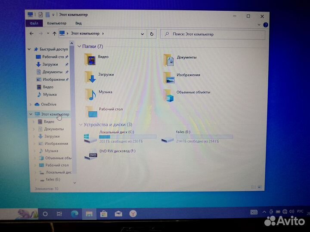Switch to large icons view in status bar
This screenshot has width=310, height=232.
[x=260, y=187]
